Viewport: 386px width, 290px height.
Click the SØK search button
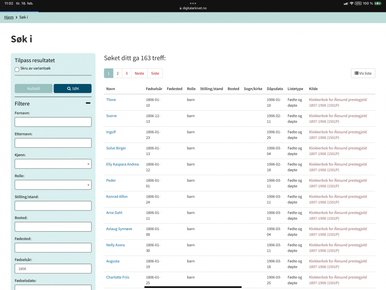tap(73, 89)
